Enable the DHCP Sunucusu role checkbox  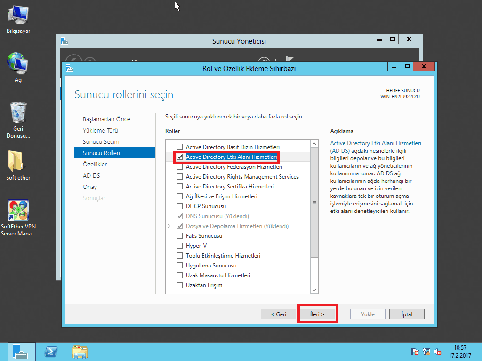(x=179, y=206)
